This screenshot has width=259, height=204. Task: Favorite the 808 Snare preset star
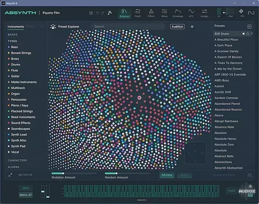click(x=248, y=34)
